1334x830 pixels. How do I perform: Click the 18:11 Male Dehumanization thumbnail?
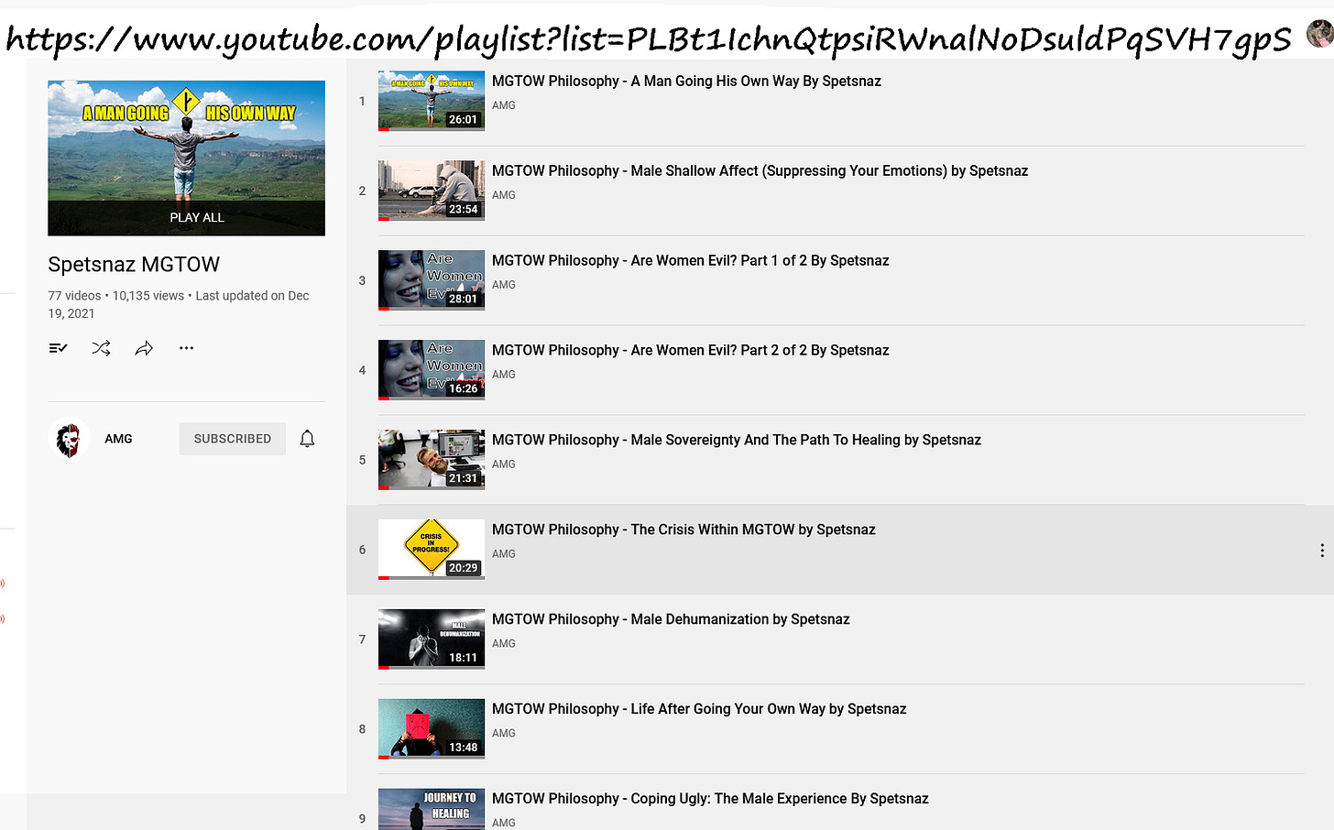coord(432,639)
